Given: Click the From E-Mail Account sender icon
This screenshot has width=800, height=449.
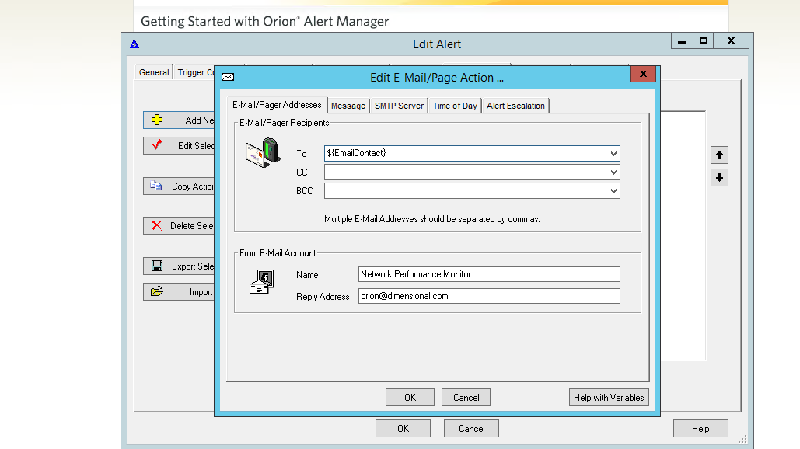Looking at the screenshot, I should pos(262,282).
